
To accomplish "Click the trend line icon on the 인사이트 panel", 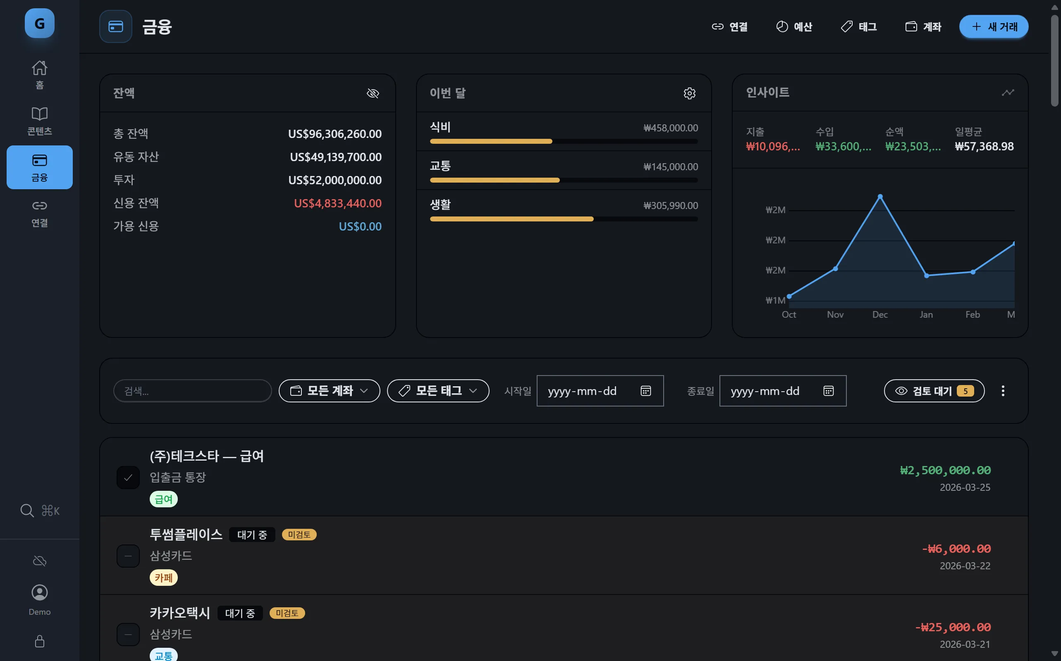I will pyautogui.click(x=1008, y=92).
